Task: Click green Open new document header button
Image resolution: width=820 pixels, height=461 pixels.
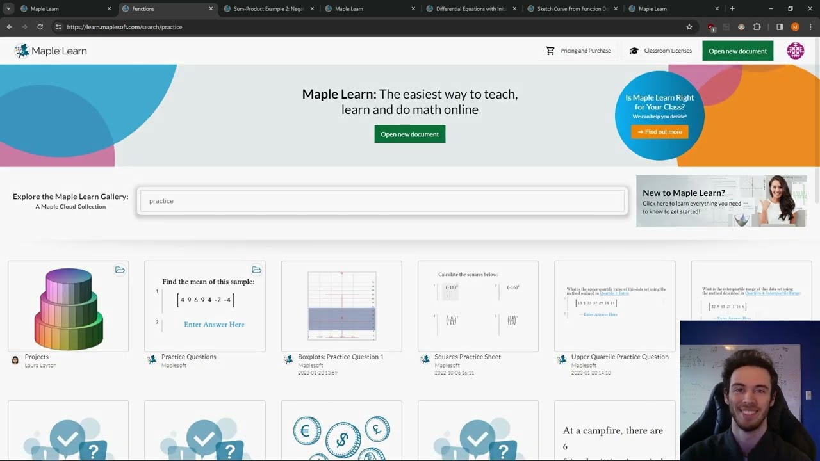Action: pos(737,51)
